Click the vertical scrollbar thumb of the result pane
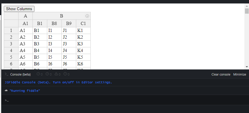 [247, 11]
